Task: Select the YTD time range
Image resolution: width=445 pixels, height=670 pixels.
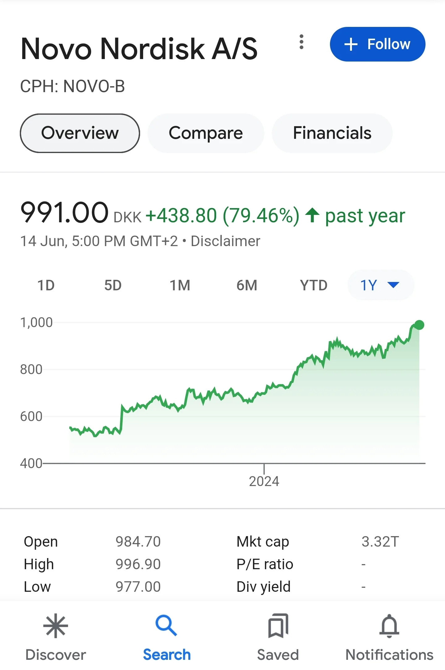Action: tap(314, 285)
